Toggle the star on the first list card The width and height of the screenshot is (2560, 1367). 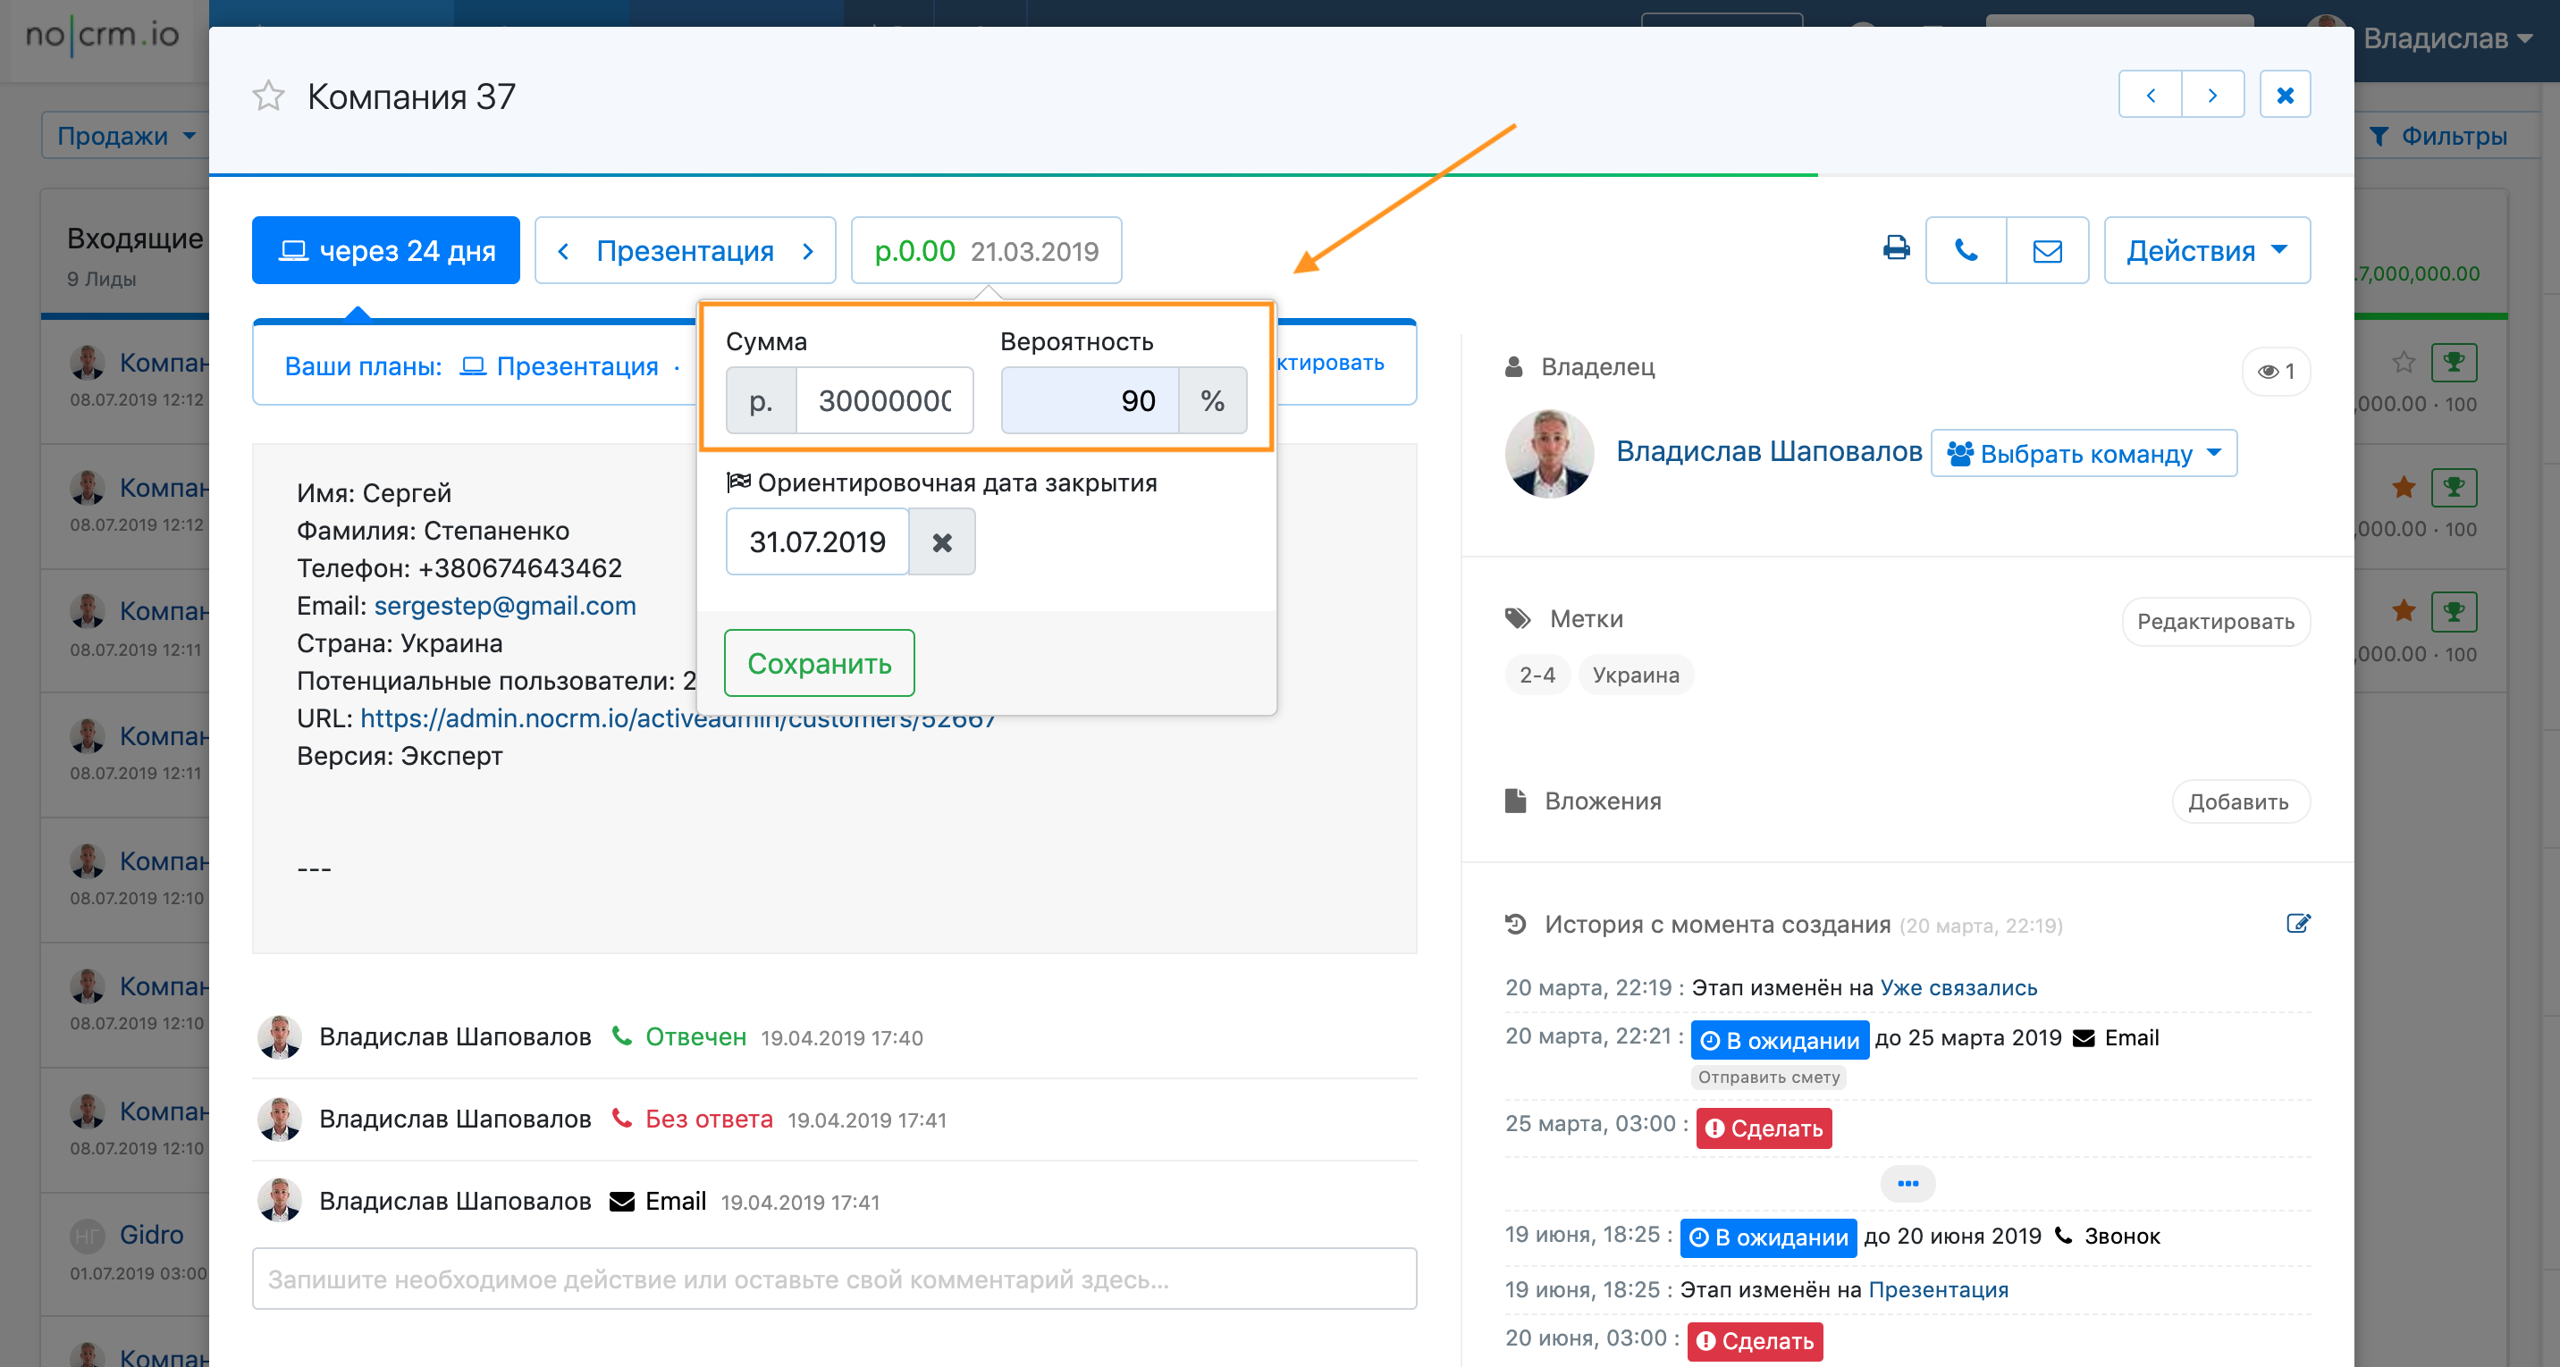2403,363
